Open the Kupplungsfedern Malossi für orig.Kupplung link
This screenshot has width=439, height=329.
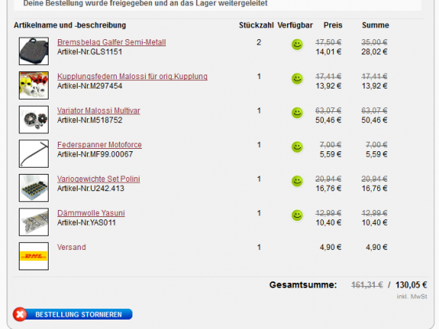132,77
